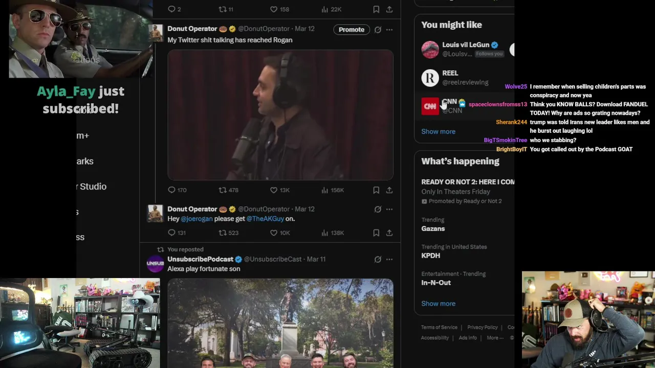Bookmark the top post with 22K views
This screenshot has width=655, height=368.
pos(376,9)
